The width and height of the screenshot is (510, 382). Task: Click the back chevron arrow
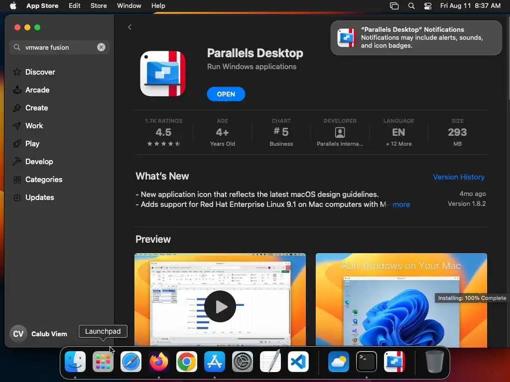(x=129, y=27)
